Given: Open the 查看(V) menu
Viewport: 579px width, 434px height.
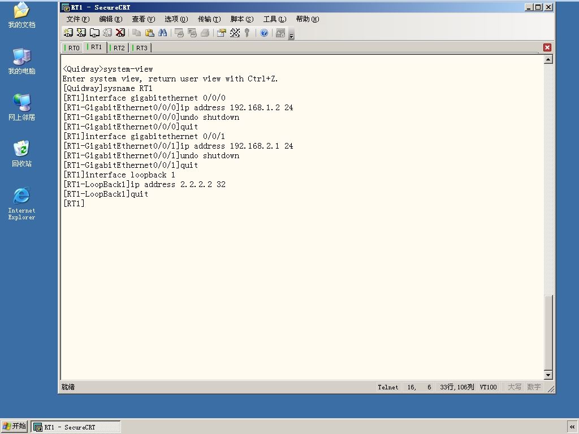Looking at the screenshot, I should coord(144,19).
